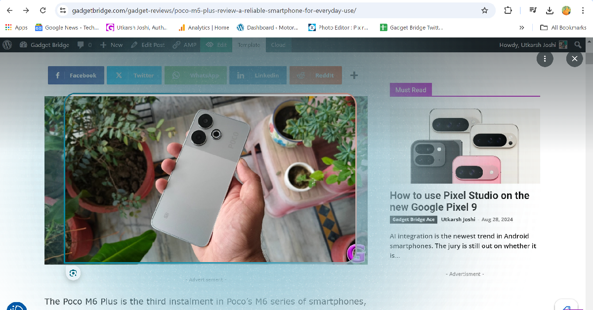Click Edit Post in admin bar

(x=148, y=45)
